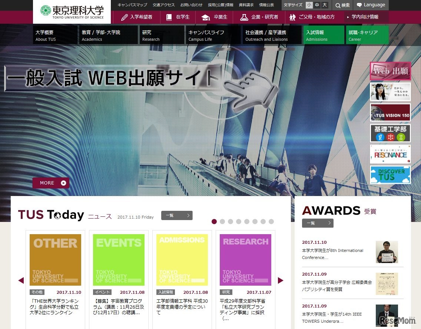This screenshot has height=329, width=421.
Task: Open the 宇宙教育プログラム news headline
Action: pyautogui.click(x=119, y=307)
